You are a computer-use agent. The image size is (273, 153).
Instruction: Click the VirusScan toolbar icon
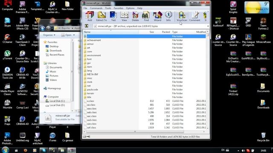[x=182, y=16]
